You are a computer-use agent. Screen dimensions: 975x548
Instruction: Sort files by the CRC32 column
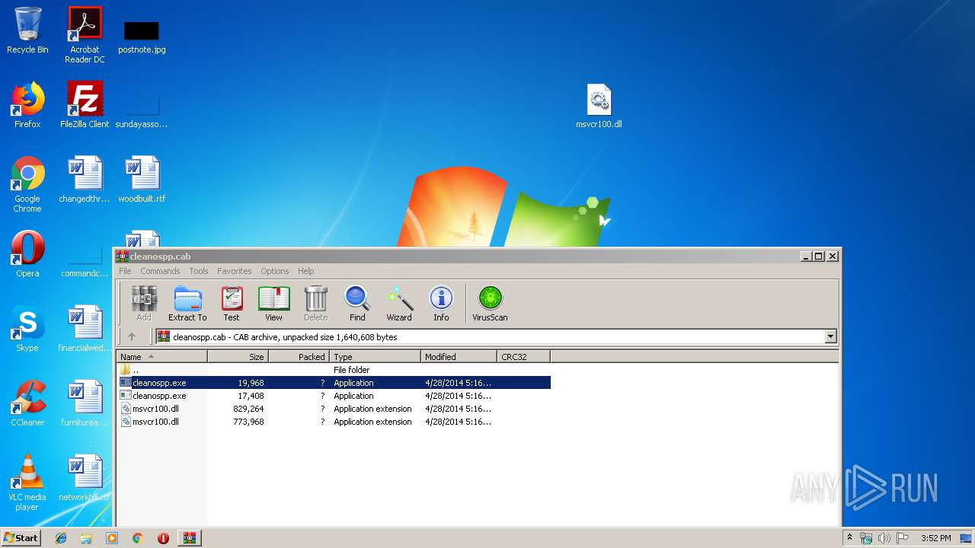(x=523, y=356)
